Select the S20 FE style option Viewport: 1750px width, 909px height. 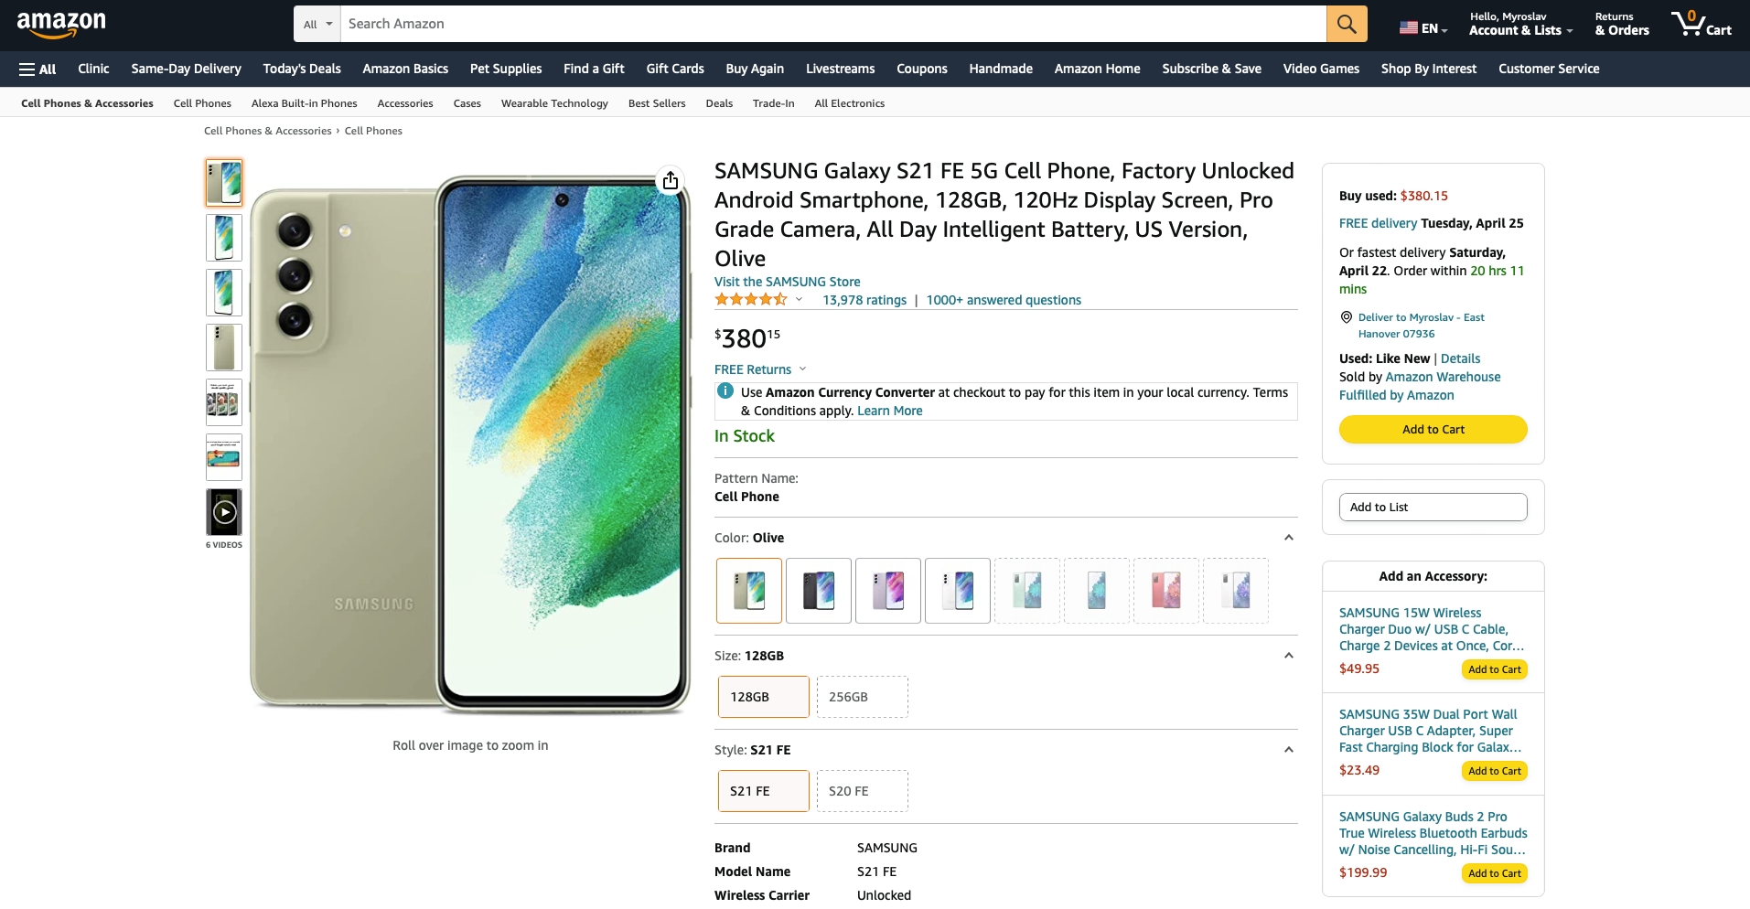(862, 791)
